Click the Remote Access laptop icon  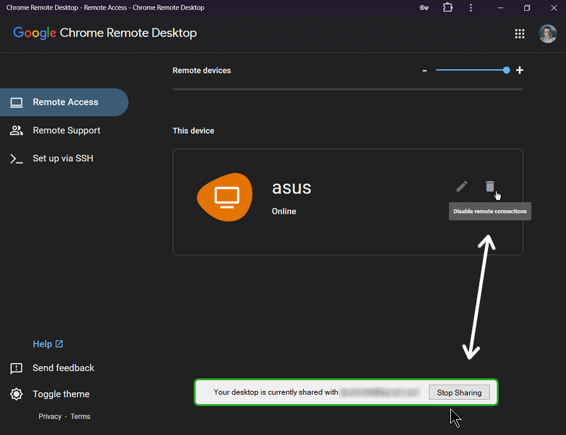[16, 103]
